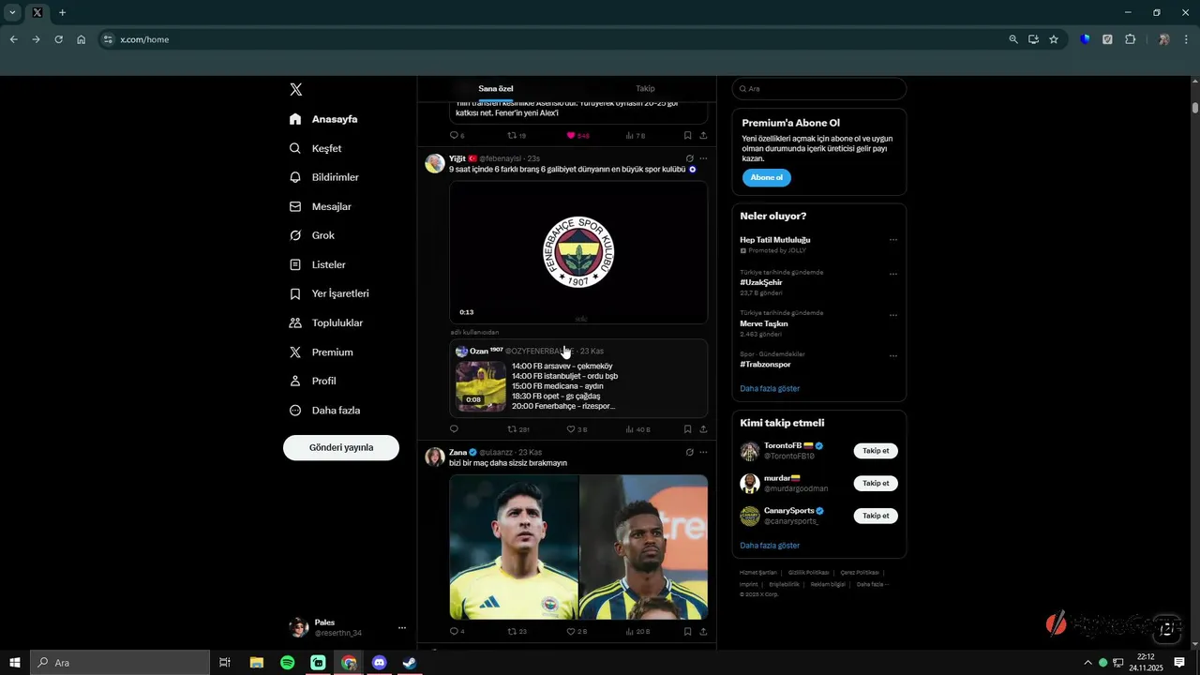
Task: Bookmark Yiğit's post
Action: point(687,429)
